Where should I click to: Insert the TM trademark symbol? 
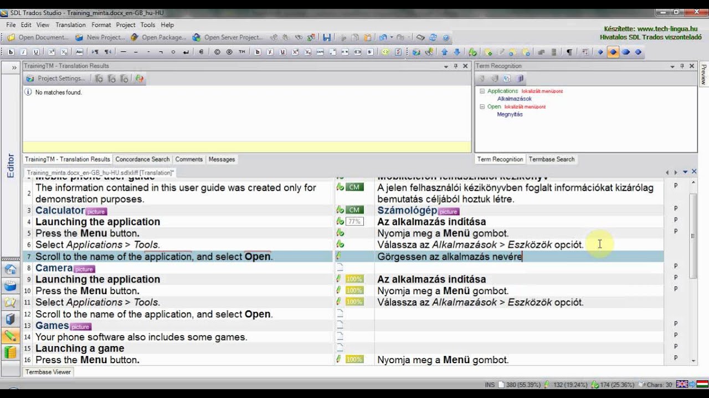point(242,52)
